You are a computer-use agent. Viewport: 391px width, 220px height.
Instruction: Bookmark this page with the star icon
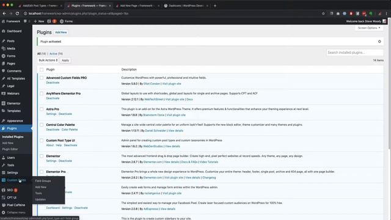[x=323, y=13]
